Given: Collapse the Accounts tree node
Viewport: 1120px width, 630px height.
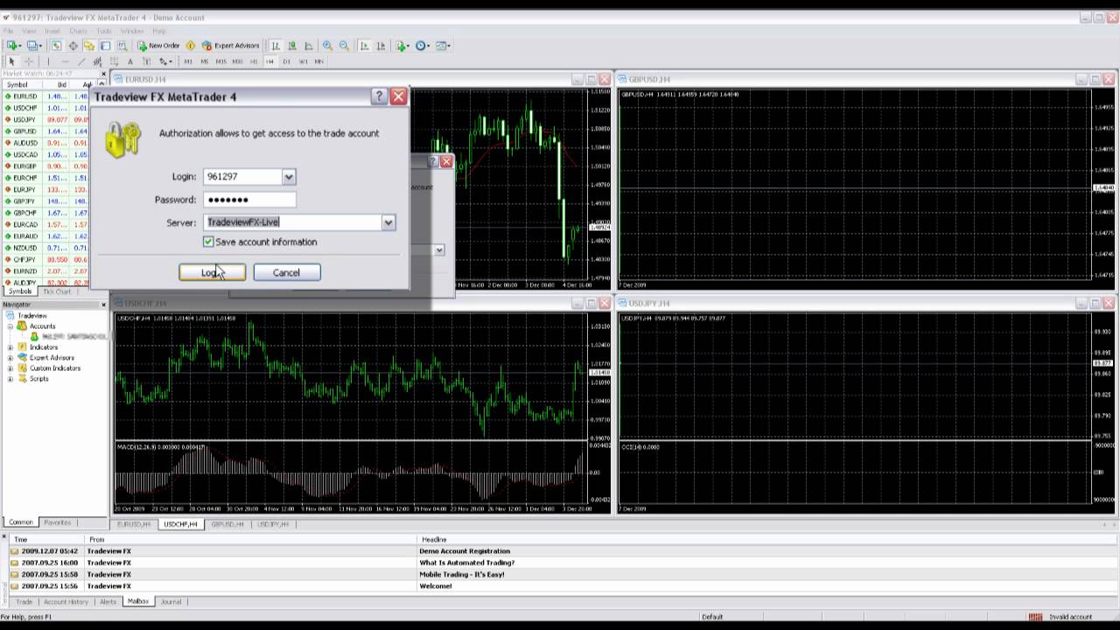Looking at the screenshot, I should click(x=10, y=325).
